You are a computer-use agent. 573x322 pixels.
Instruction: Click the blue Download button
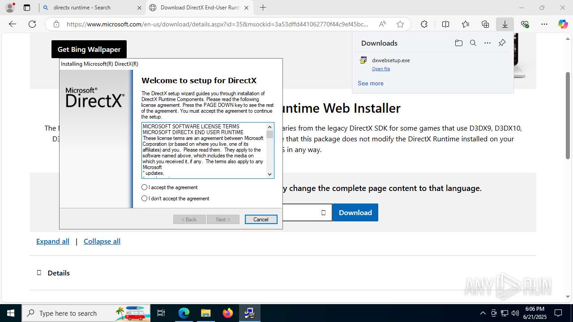pyautogui.click(x=355, y=212)
